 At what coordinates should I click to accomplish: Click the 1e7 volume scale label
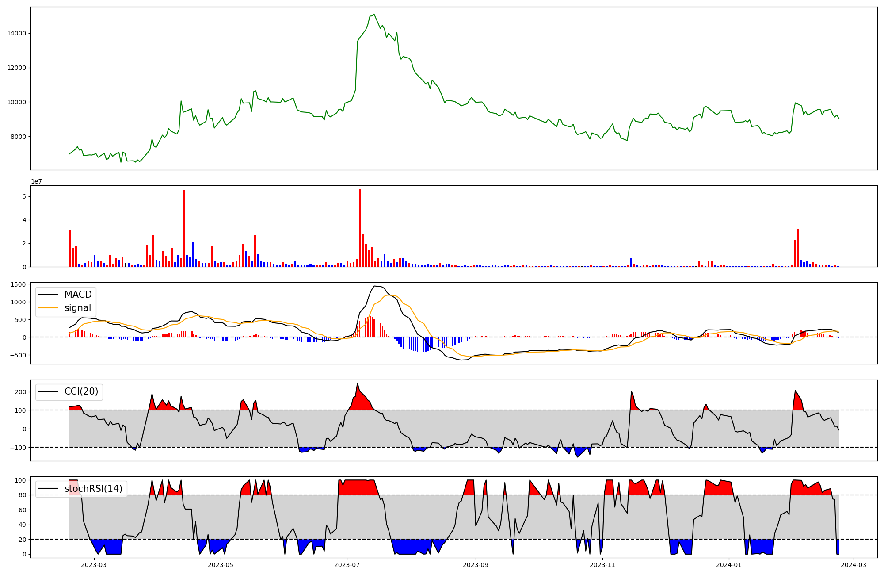pos(36,181)
